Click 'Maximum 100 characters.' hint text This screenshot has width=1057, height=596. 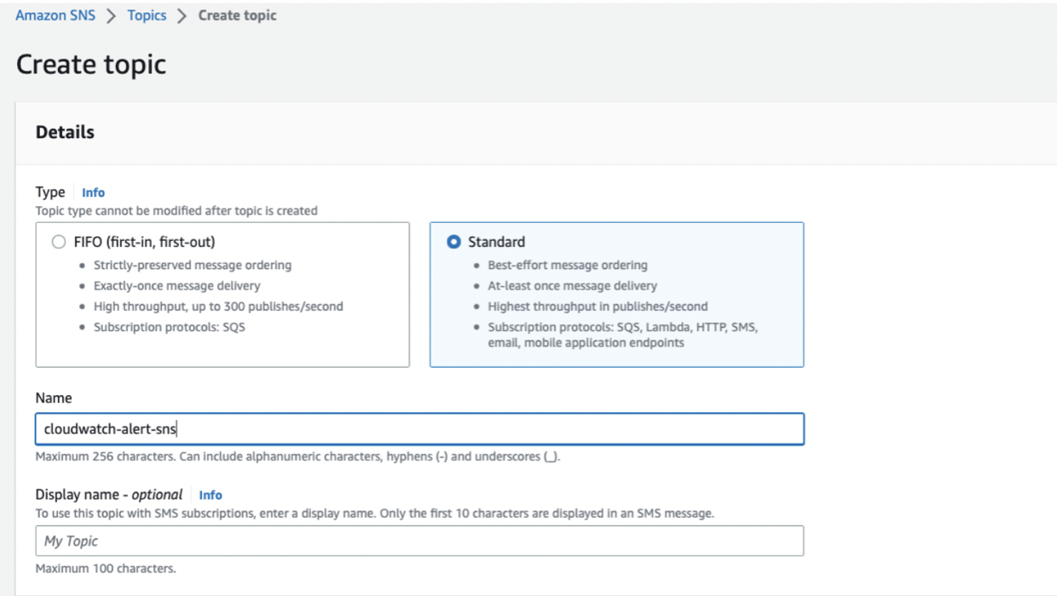pyautogui.click(x=106, y=568)
